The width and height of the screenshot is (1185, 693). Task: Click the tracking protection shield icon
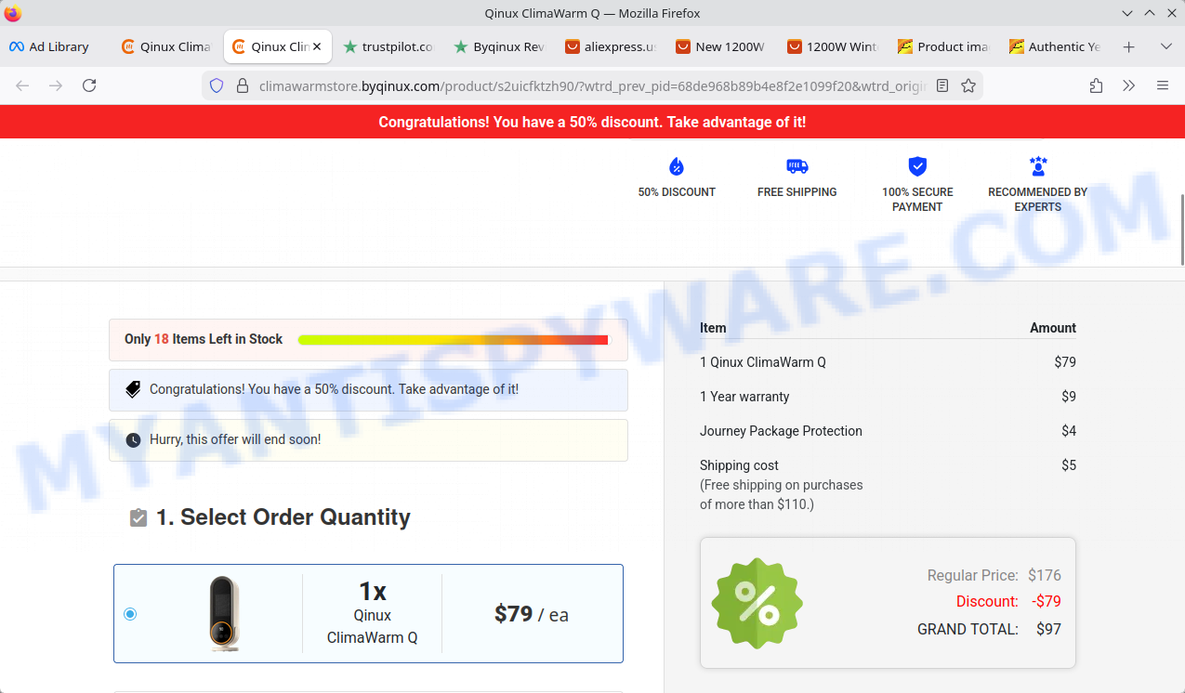[217, 85]
